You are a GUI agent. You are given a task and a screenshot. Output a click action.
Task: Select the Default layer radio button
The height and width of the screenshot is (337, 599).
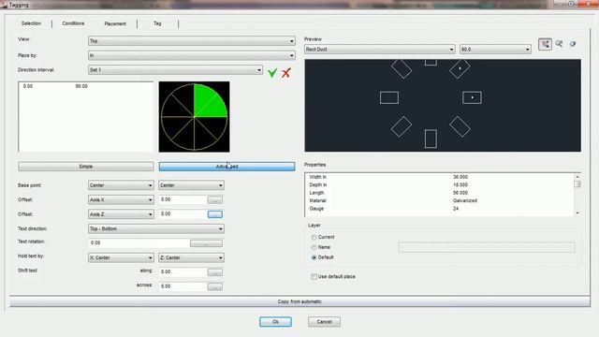click(x=314, y=257)
